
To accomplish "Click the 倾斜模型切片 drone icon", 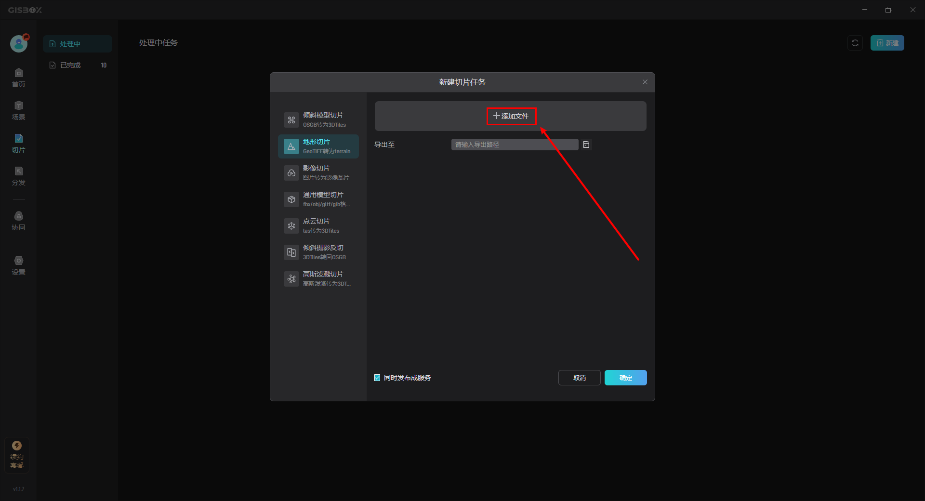I will click(291, 120).
